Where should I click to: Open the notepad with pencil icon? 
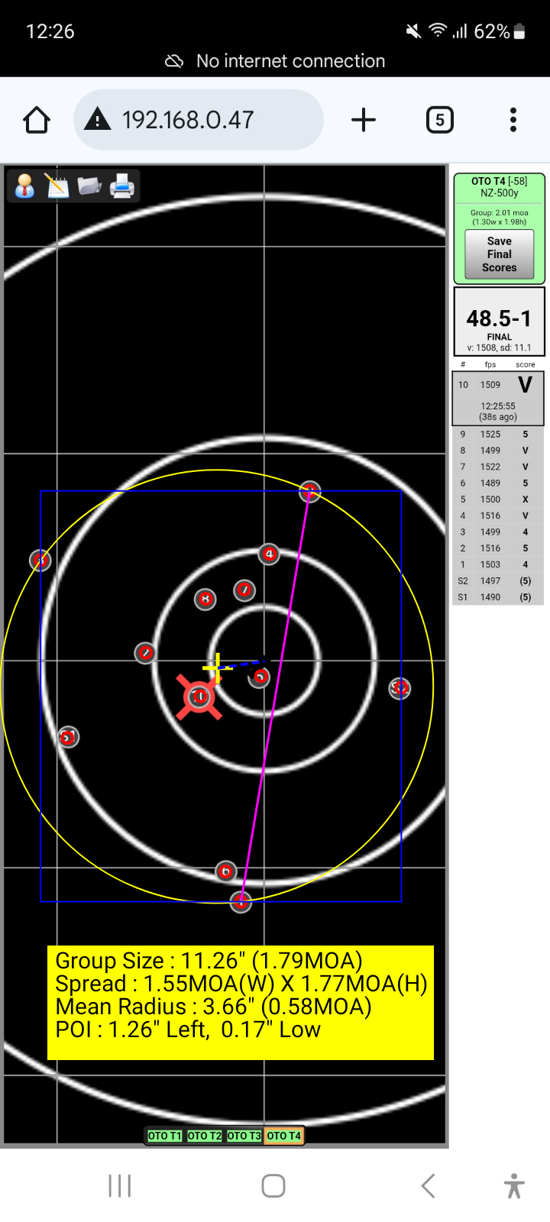click(x=57, y=186)
